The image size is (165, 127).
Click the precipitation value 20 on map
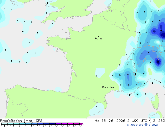(161, 31)
